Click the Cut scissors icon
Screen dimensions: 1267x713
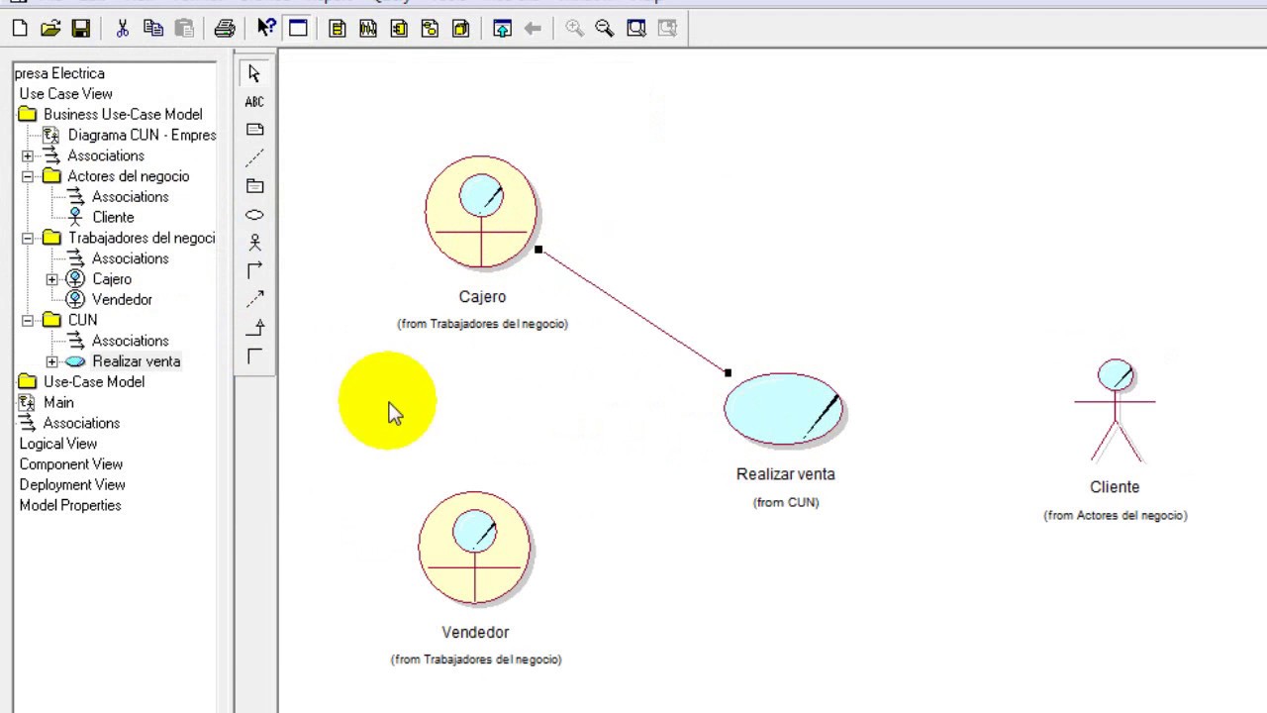123,29
